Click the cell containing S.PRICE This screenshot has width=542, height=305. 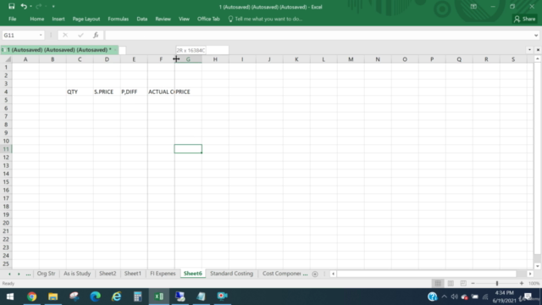tap(107, 92)
